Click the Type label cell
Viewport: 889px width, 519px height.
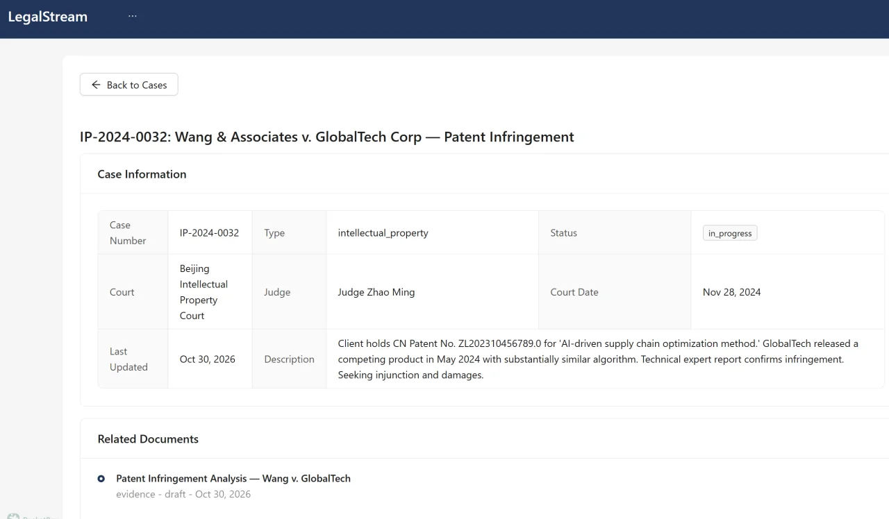tap(289, 232)
